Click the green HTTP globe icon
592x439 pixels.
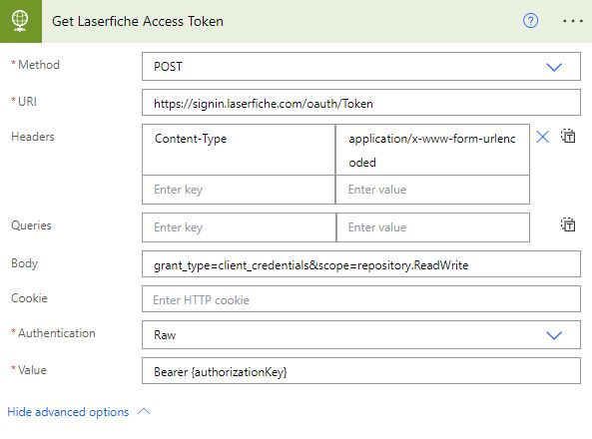point(20,21)
